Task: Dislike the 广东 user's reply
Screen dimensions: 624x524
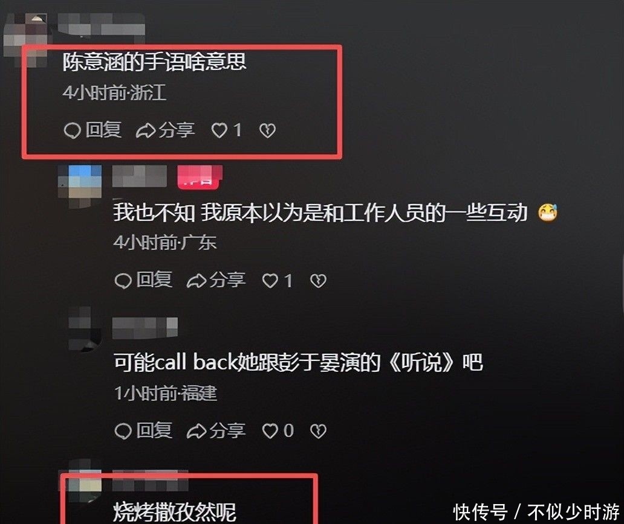Action: tap(319, 281)
